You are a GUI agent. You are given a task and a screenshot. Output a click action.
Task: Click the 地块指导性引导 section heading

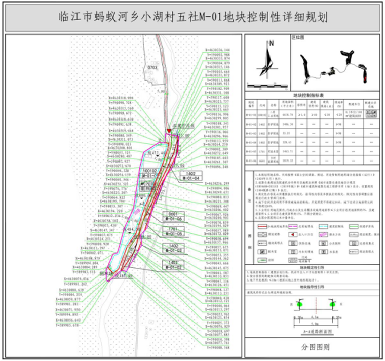tap(312, 287)
